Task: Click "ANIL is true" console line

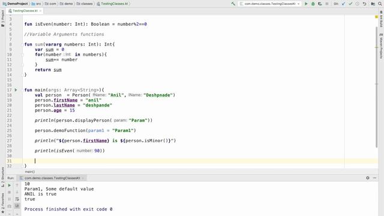Action: (x=40, y=194)
